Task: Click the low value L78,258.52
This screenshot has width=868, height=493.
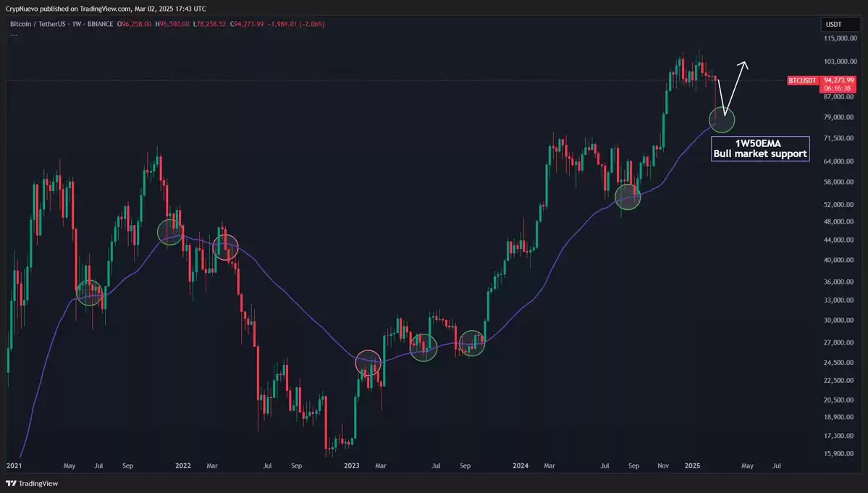Action: tap(209, 25)
